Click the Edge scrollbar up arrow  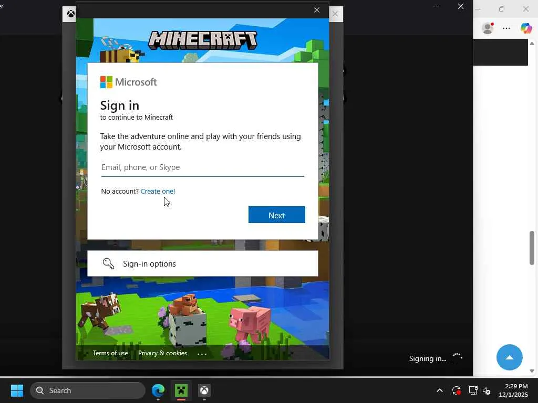point(532,44)
